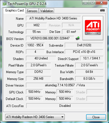
Task: Click the Memory clock field in GPU Clock row
Action: [65, 92]
